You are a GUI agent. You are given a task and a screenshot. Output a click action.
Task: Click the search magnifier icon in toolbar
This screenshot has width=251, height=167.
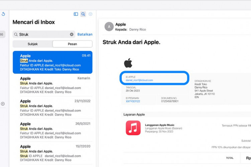click(x=83, y=14)
